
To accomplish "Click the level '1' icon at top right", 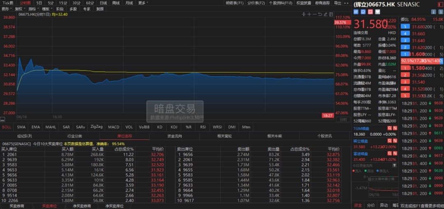I will pyautogui.click(x=440, y=12).
